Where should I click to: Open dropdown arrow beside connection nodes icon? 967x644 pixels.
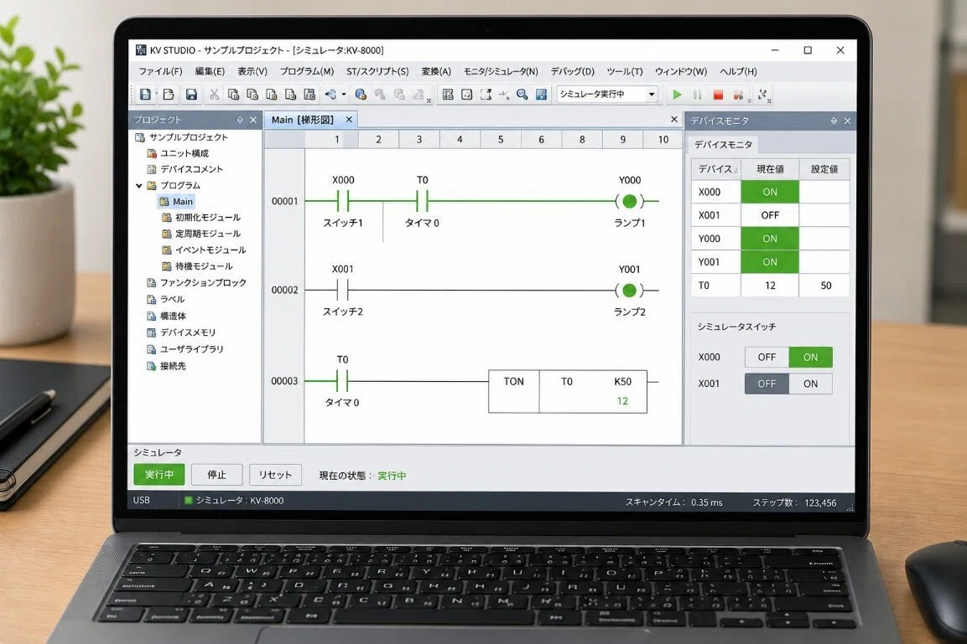344,94
